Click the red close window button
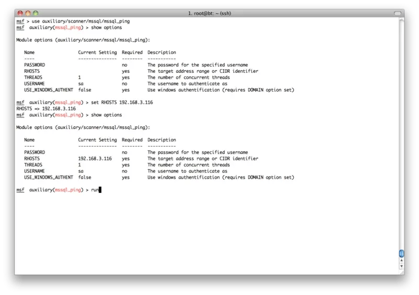This screenshot has width=419, height=295. pos(20,12)
